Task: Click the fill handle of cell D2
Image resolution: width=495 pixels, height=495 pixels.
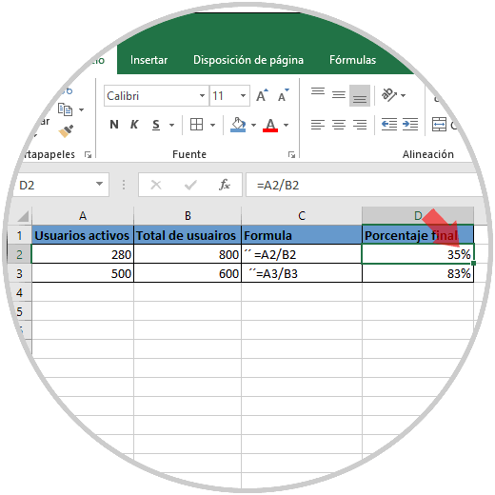Action: 473,263
